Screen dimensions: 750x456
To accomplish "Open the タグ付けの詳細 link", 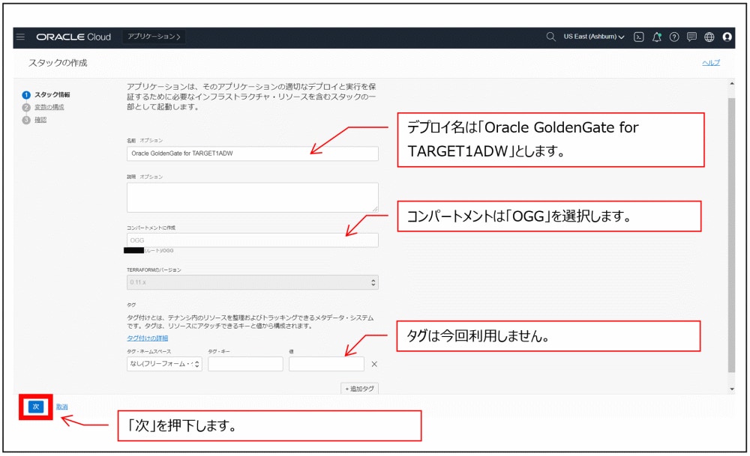I will 147,338.
